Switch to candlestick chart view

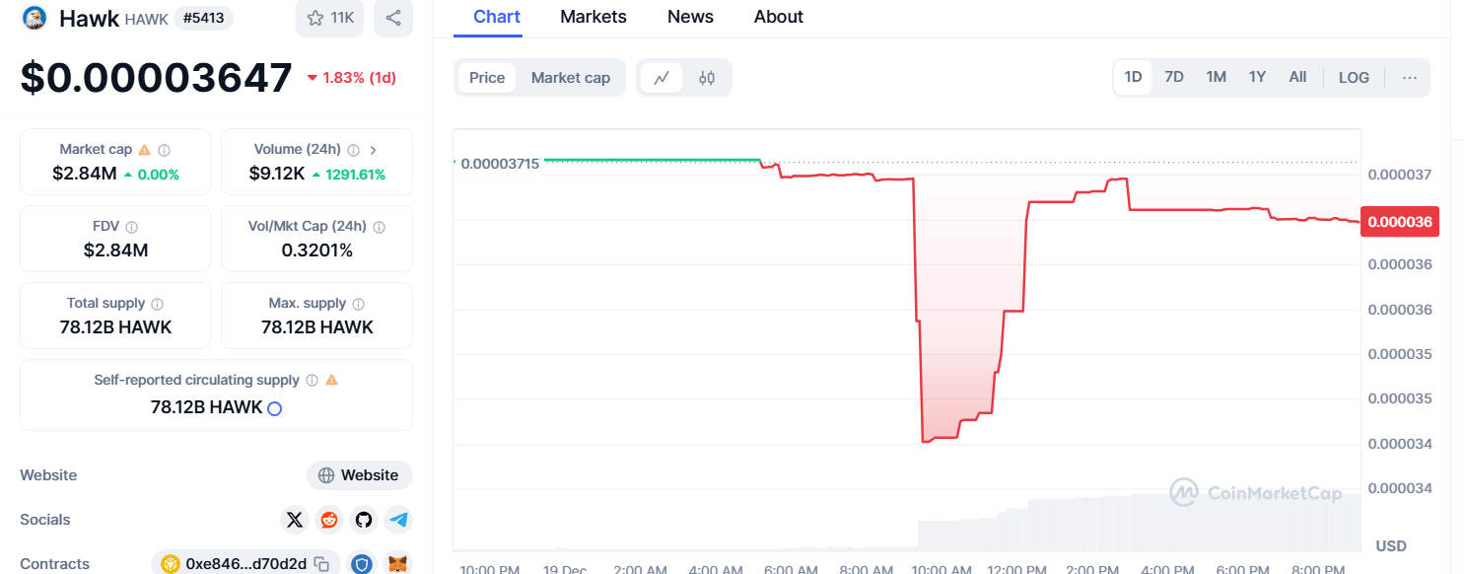[707, 78]
